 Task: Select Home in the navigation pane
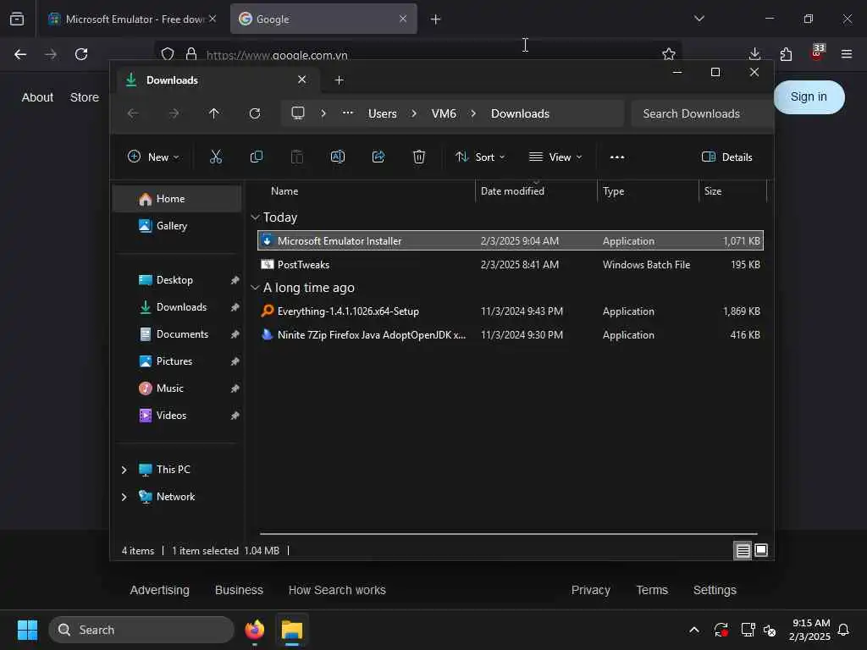[x=178, y=199]
